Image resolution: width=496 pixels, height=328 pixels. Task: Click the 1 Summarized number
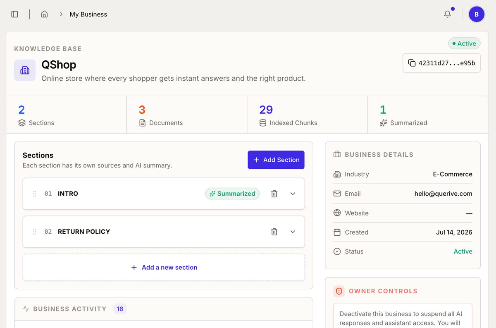(383, 110)
